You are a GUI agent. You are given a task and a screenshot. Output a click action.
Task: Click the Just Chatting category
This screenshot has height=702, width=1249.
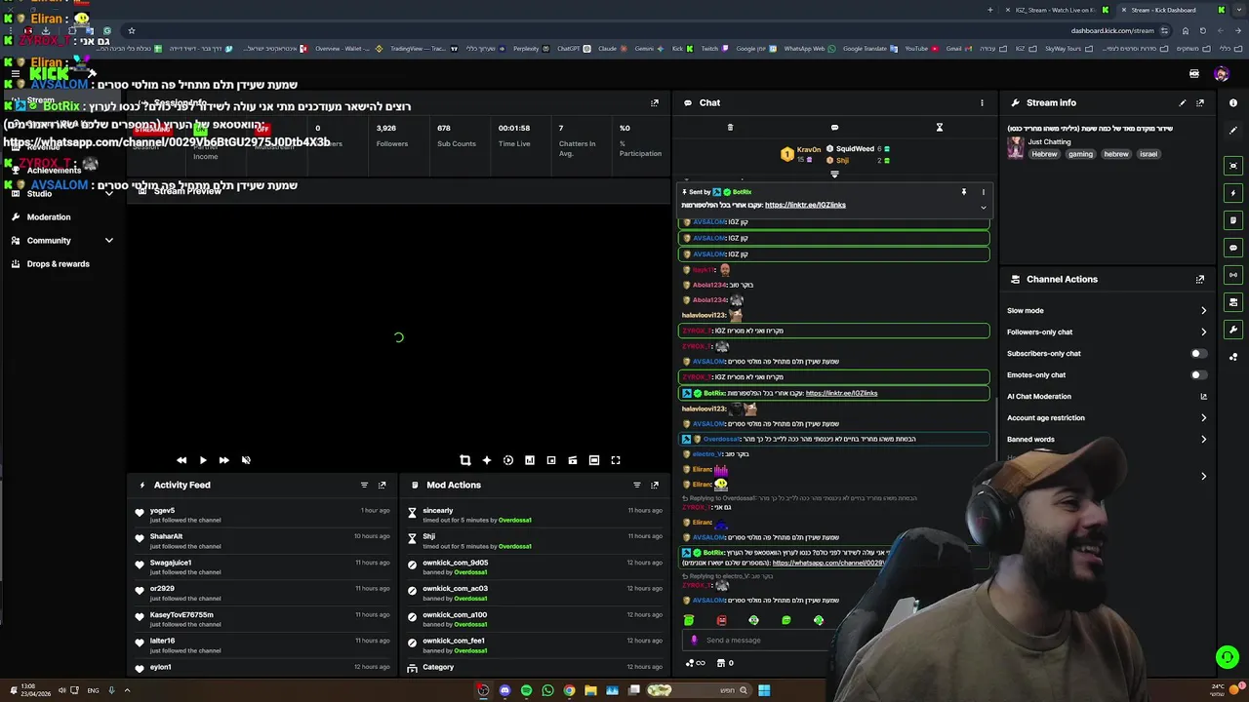tap(1049, 141)
